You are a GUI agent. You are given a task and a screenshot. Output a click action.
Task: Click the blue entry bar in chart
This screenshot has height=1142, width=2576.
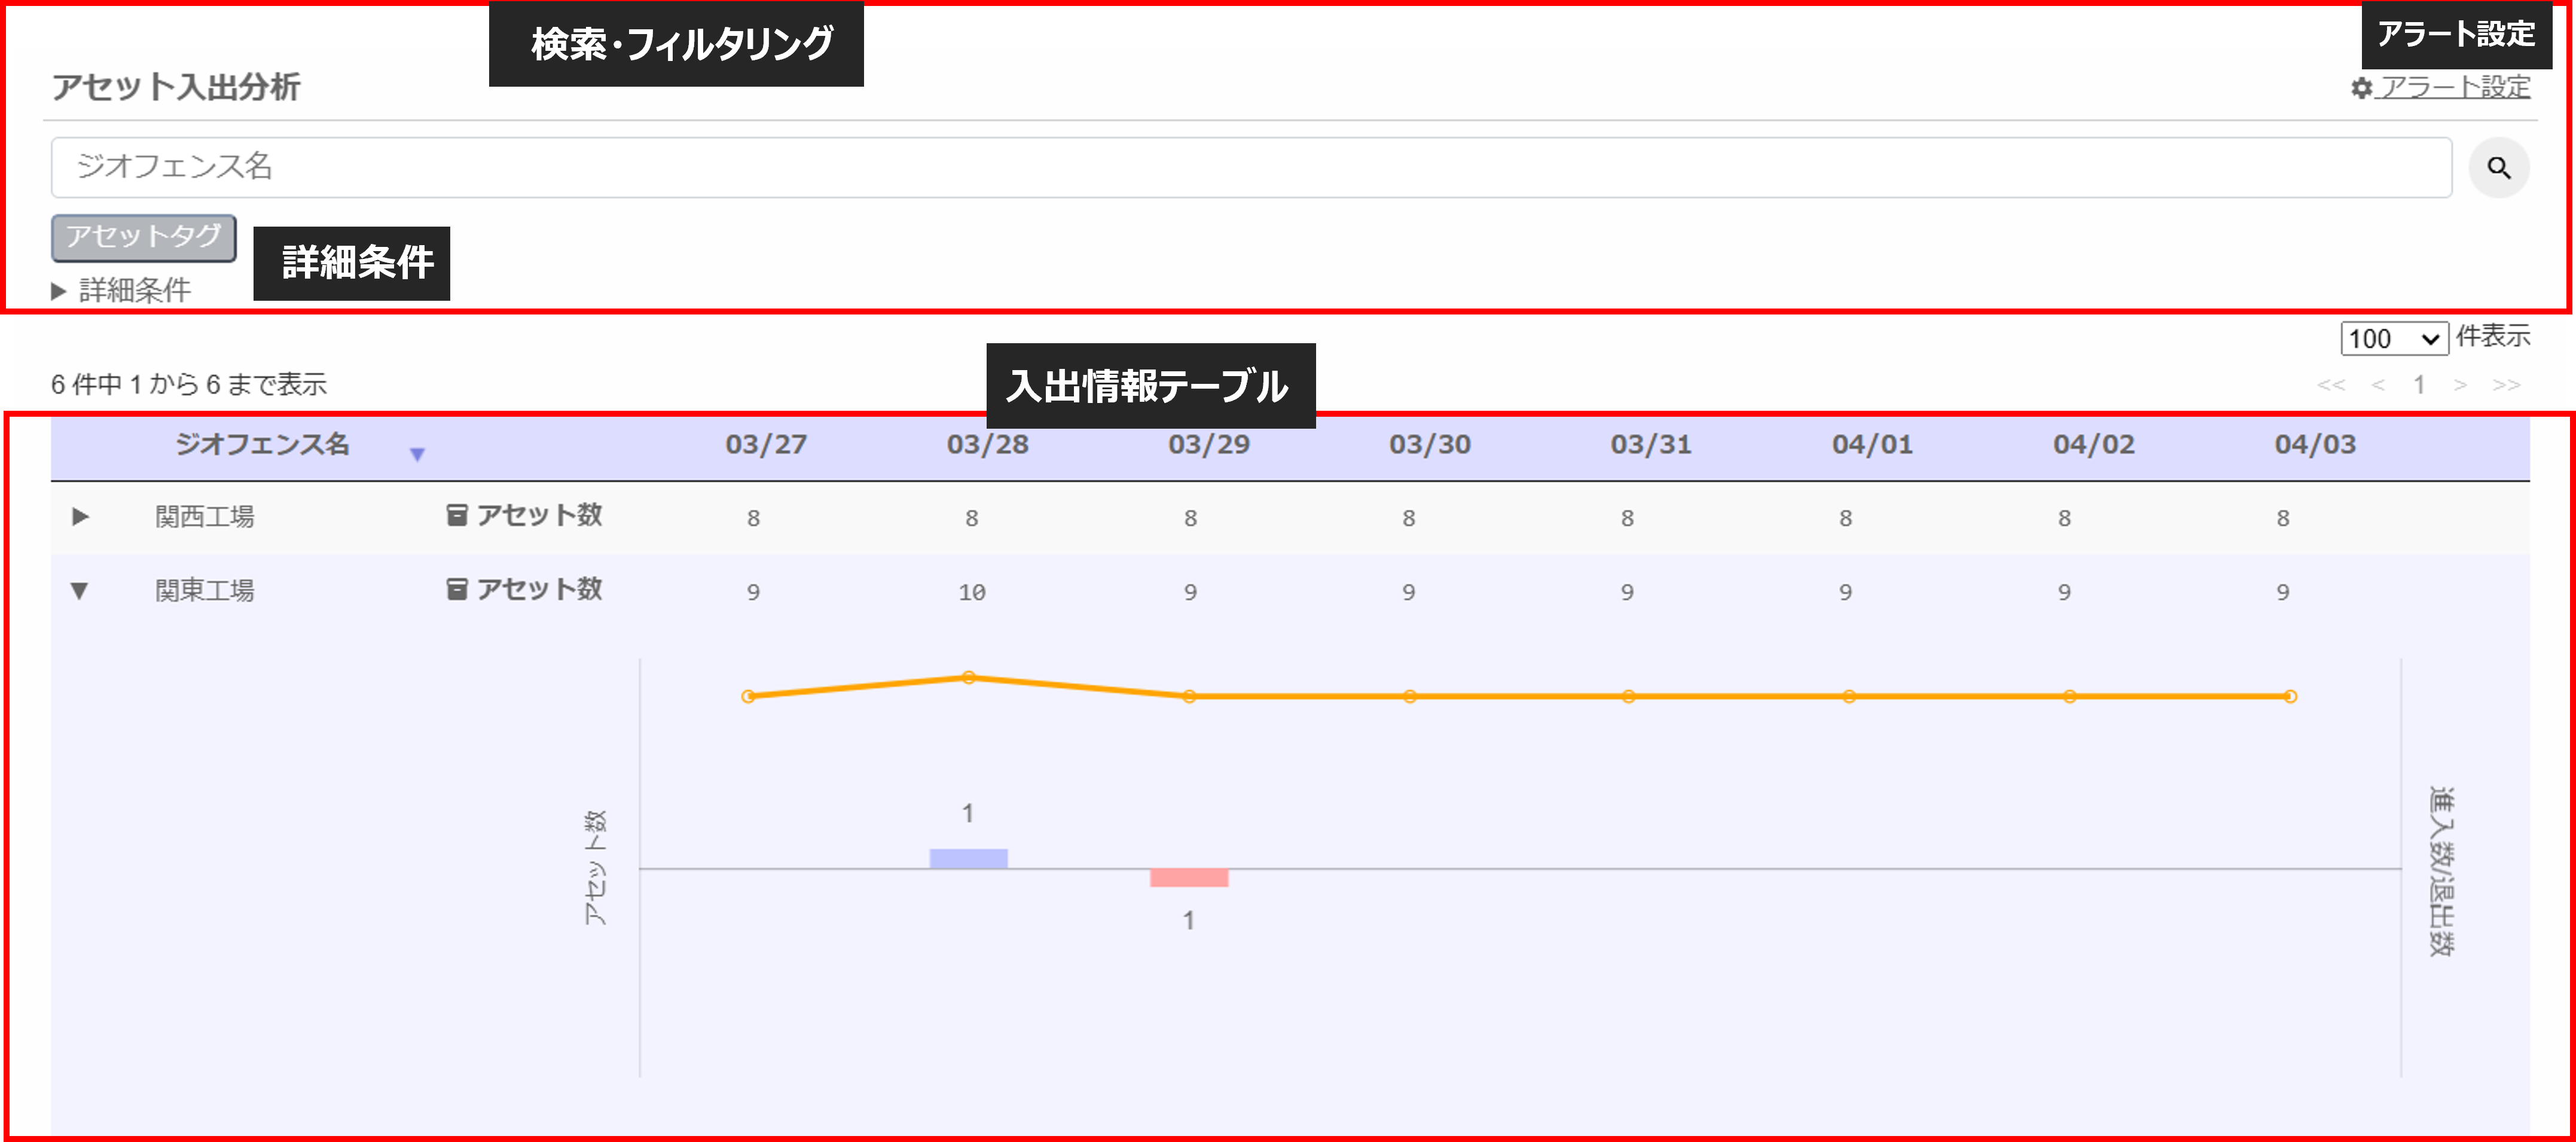coord(968,858)
